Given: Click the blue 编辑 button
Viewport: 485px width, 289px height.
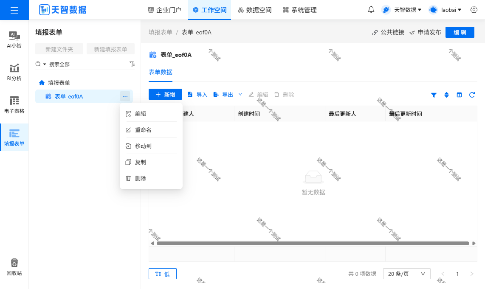Looking at the screenshot, I should [460, 32].
